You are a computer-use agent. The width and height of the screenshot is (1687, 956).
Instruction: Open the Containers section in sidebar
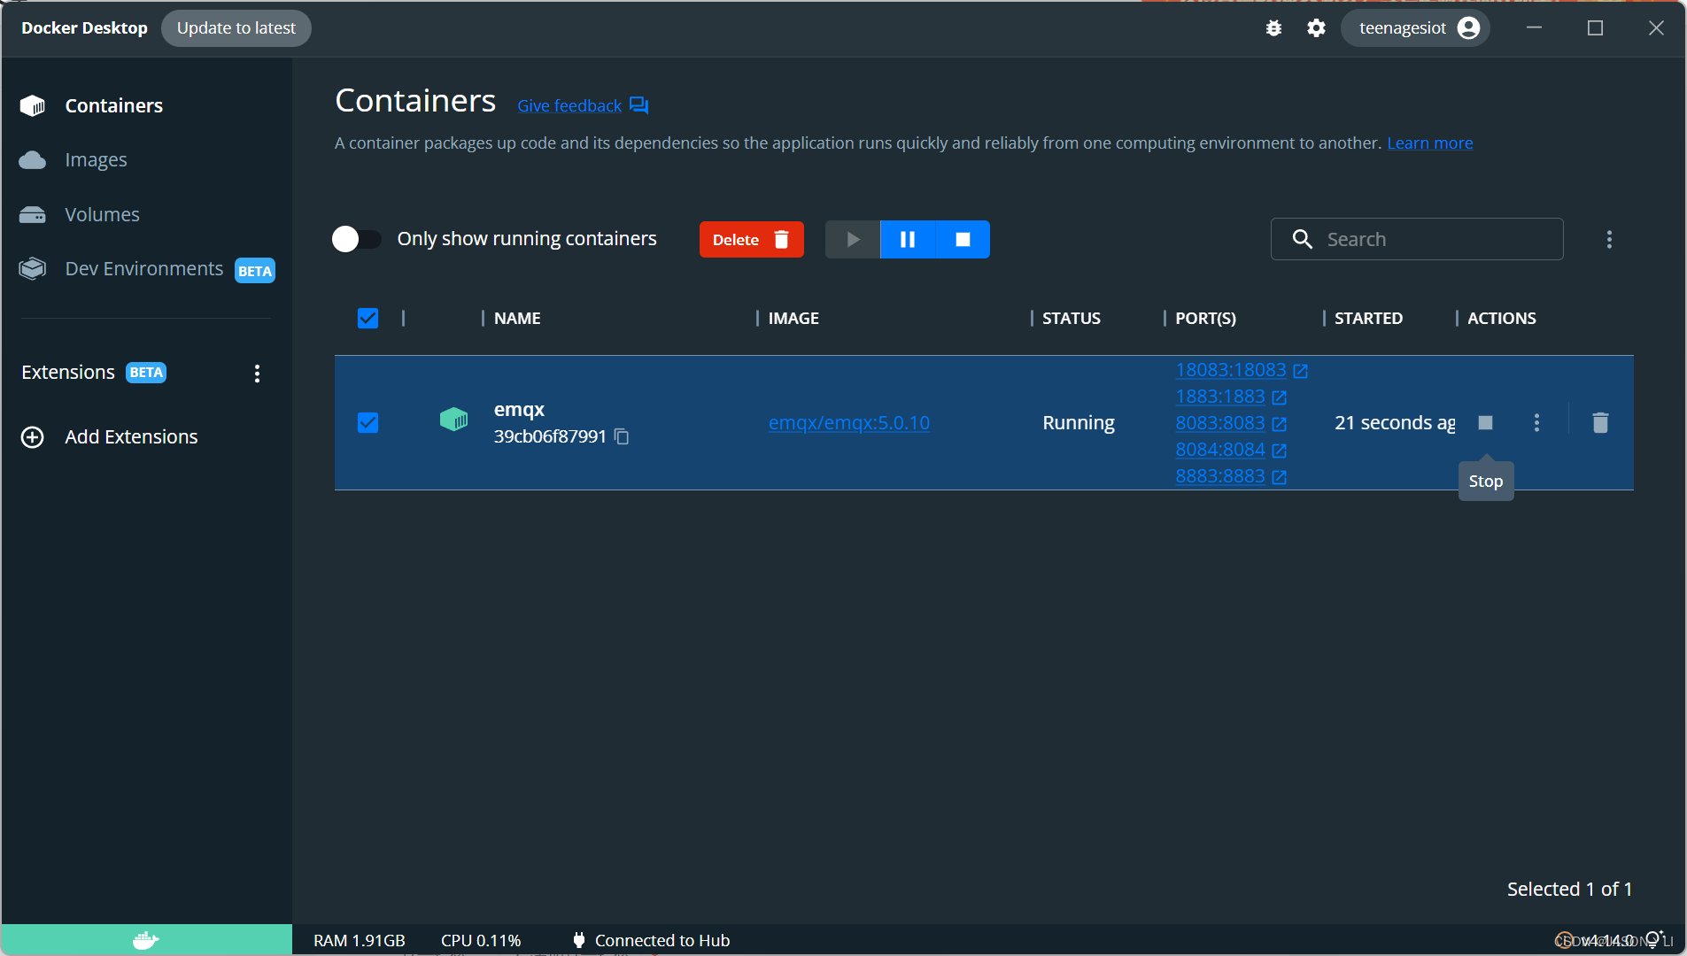click(113, 105)
